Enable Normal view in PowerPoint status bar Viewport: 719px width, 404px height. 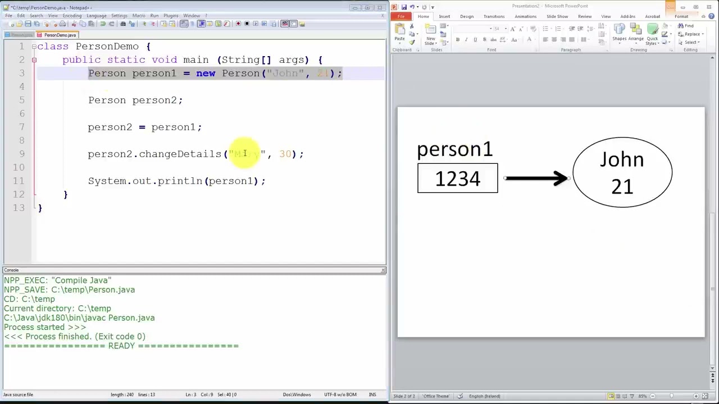[611, 396]
